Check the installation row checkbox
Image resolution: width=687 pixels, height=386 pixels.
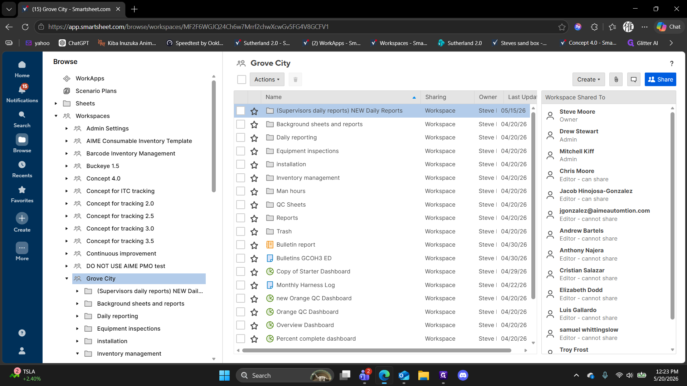(240, 164)
